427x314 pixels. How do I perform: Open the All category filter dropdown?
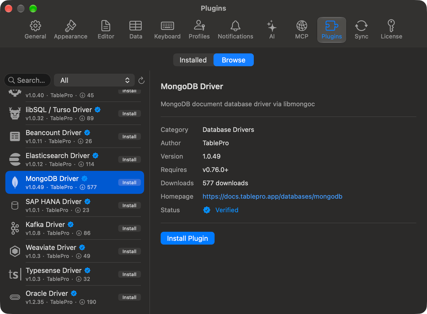point(94,80)
